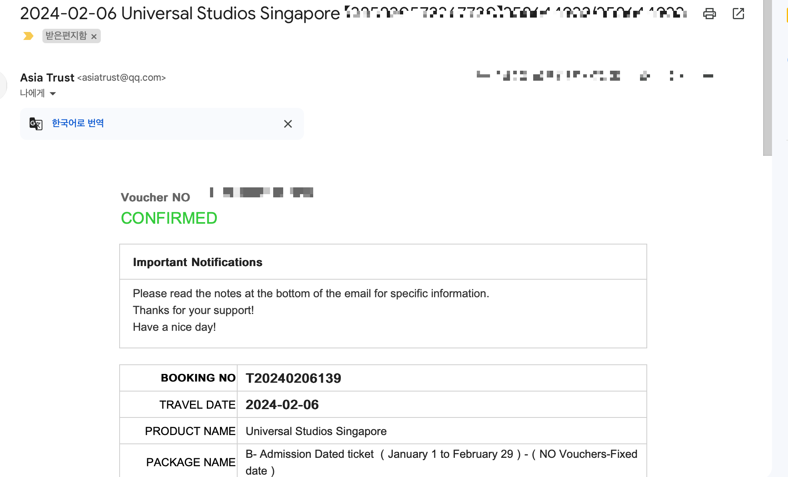Click the travel date value 2024-02-06

coord(282,405)
